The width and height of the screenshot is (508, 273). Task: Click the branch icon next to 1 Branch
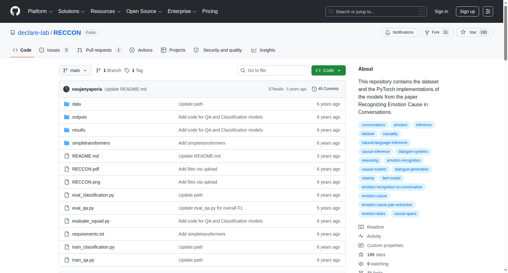(x=98, y=70)
